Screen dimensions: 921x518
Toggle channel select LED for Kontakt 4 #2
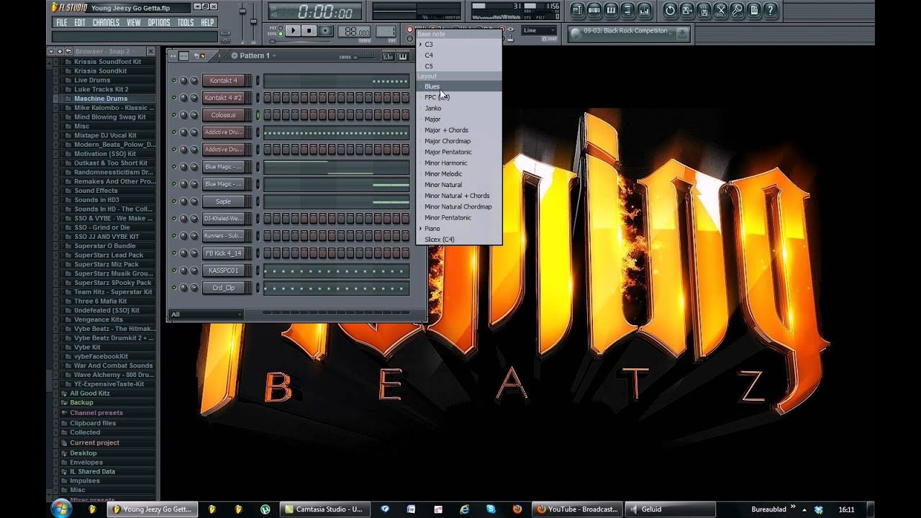258,98
